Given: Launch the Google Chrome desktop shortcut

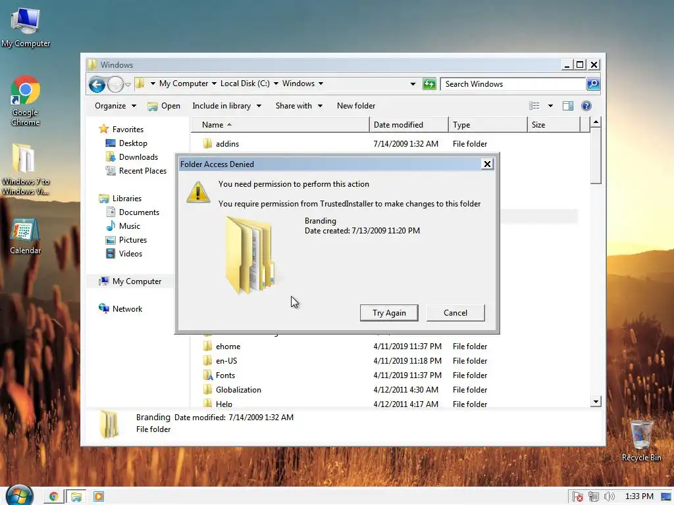Looking at the screenshot, I should pyautogui.click(x=26, y=101).
